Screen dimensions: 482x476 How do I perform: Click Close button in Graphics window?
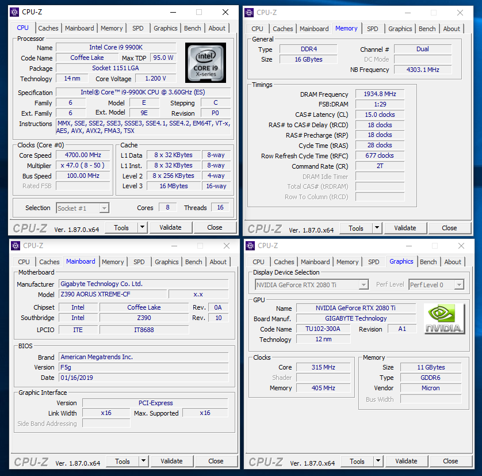[450, 461]
